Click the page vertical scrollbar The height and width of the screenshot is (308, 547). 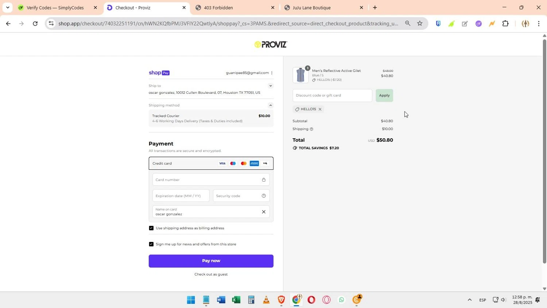[x=544, y=151]
